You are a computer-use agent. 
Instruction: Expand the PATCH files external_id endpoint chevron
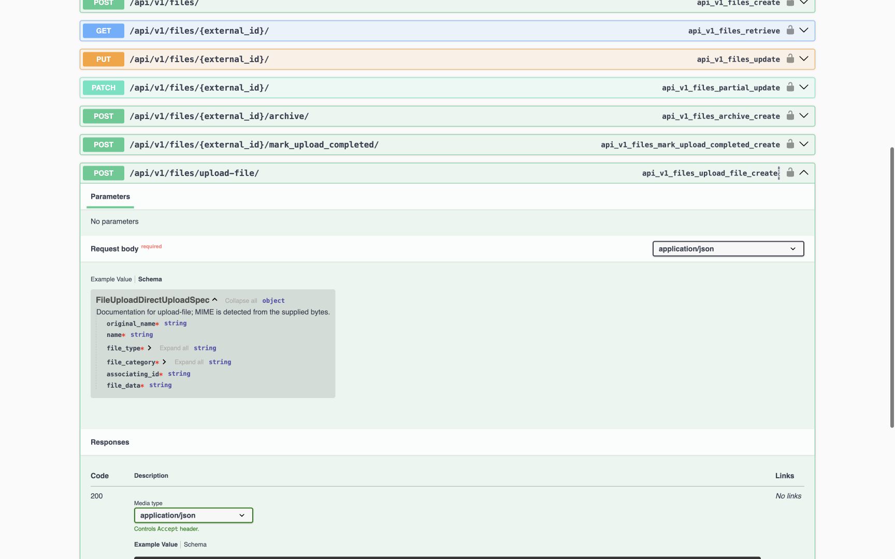pos(804,87)
